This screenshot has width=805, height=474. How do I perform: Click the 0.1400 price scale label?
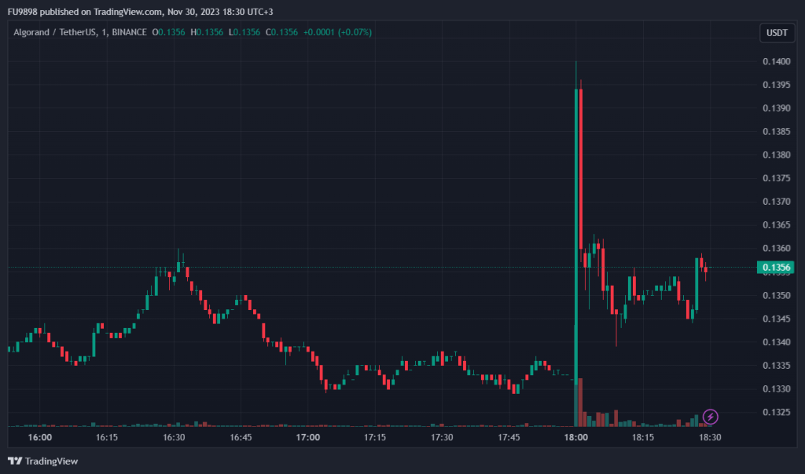click(x=775, y=61)
